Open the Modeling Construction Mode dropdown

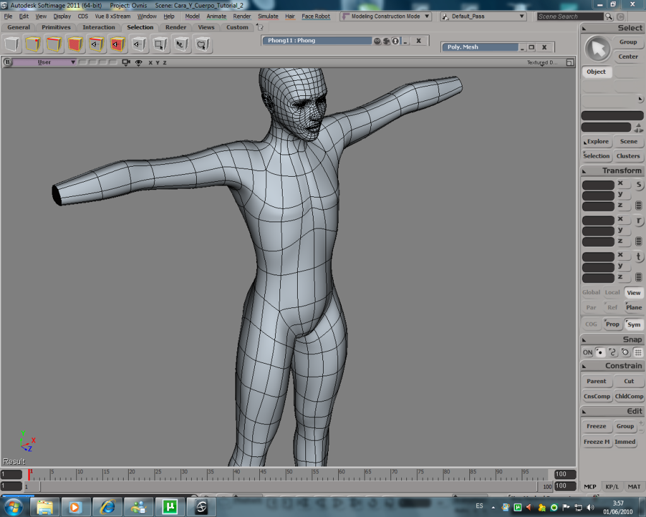pyautogui.click(x=426, y=16)
